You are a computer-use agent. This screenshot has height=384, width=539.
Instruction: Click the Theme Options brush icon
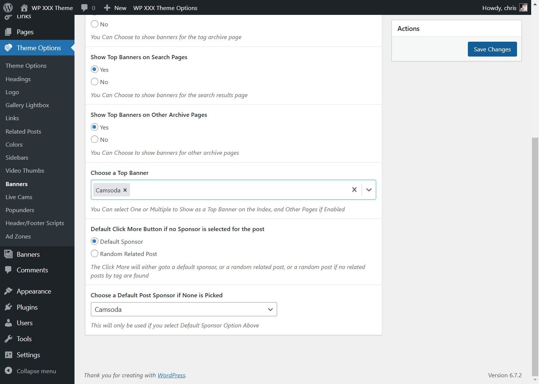[x=8, y=48]
